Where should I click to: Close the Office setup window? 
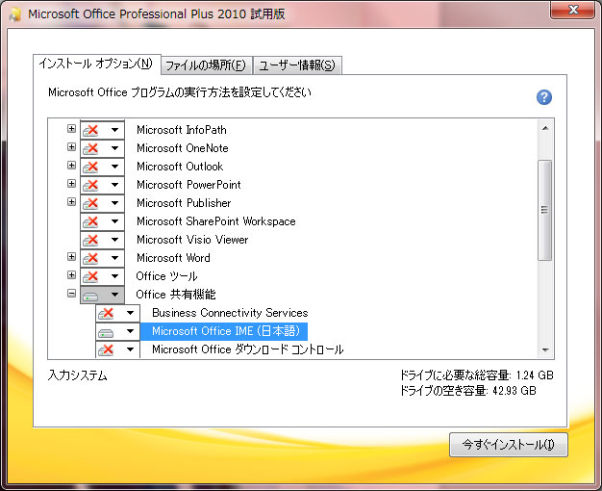pos(573,10)
